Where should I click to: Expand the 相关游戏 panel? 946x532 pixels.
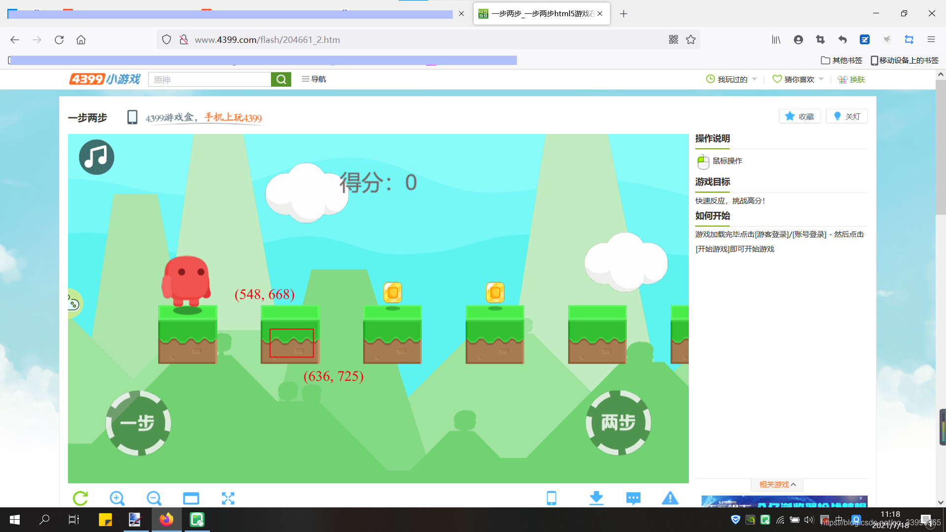(x=777, y=485)
